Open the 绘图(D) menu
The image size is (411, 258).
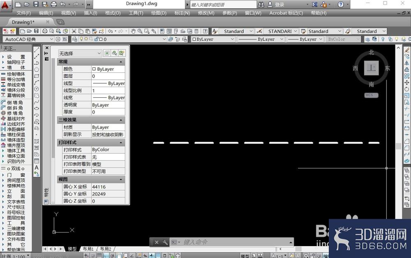pos(159,13)
